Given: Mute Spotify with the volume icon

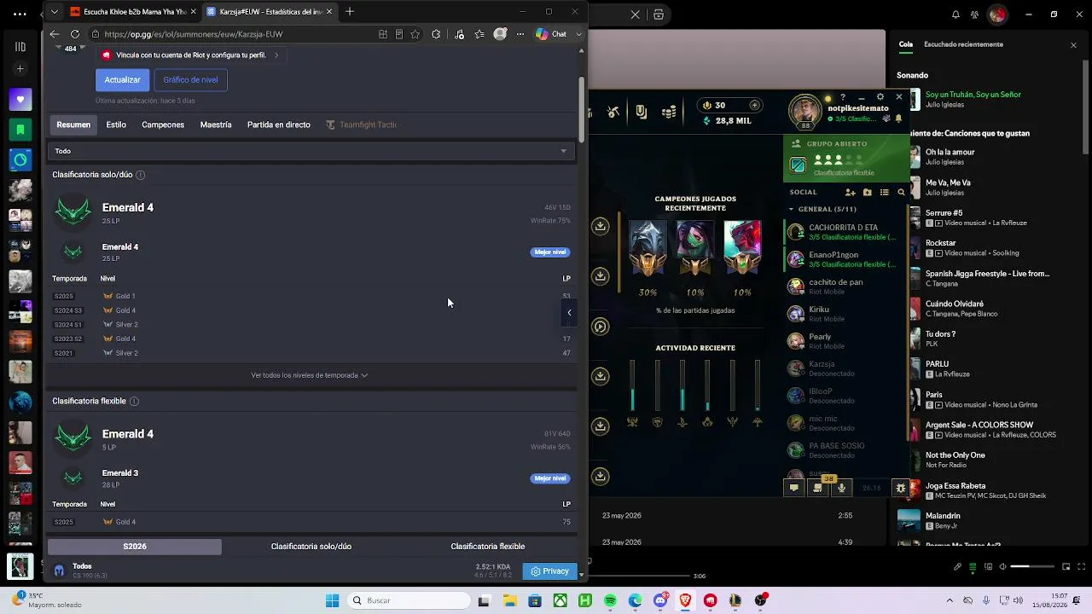Looking at the screenshot, I should tap(1002, 566).
